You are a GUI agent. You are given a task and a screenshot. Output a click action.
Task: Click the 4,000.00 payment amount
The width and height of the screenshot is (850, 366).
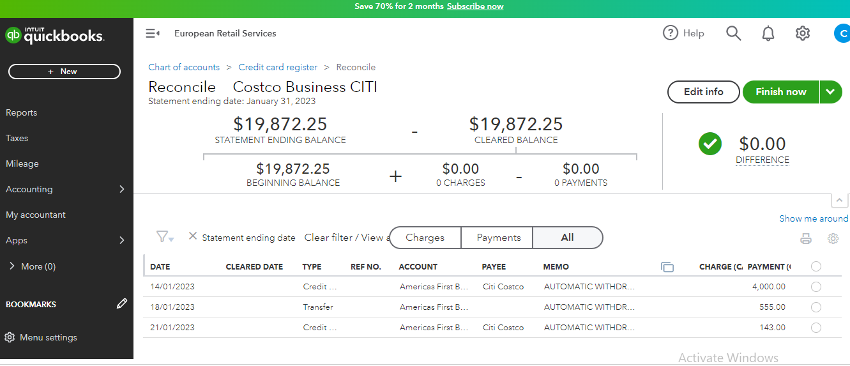click(769, 287)
